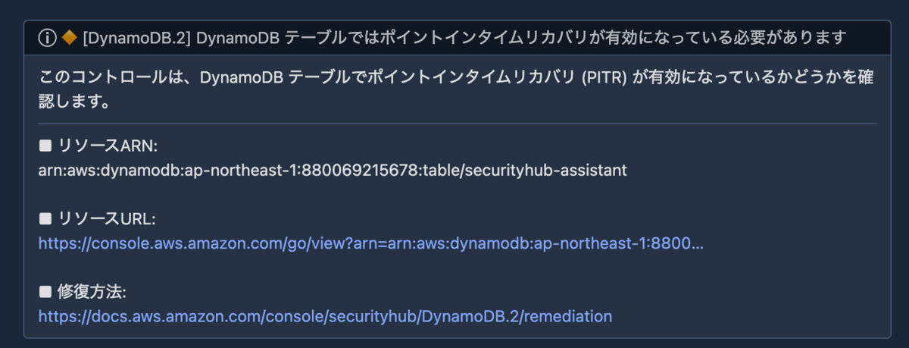Click the control description paragraph
The image size is (909, 348).
click(x=457, y=89)
